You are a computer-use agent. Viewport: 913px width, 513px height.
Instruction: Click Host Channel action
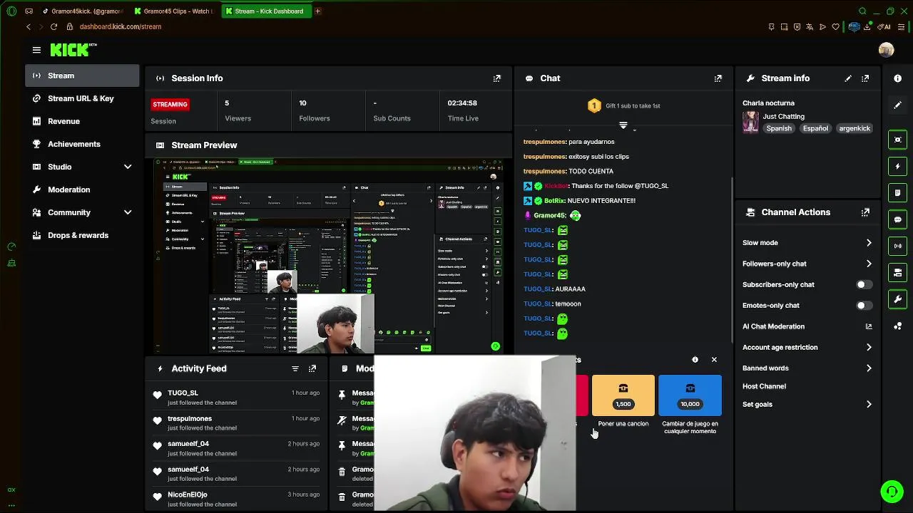(764, 386)
